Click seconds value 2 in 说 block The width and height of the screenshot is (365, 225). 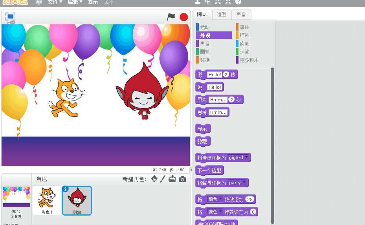tap(226, 75)
